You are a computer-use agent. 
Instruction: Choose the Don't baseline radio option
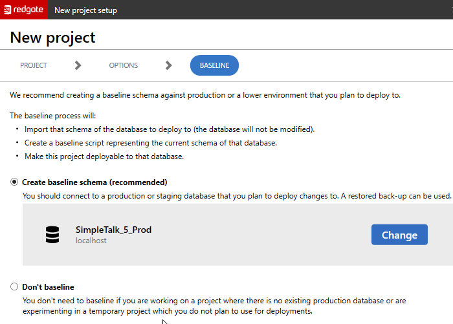(x=14, y=287)
